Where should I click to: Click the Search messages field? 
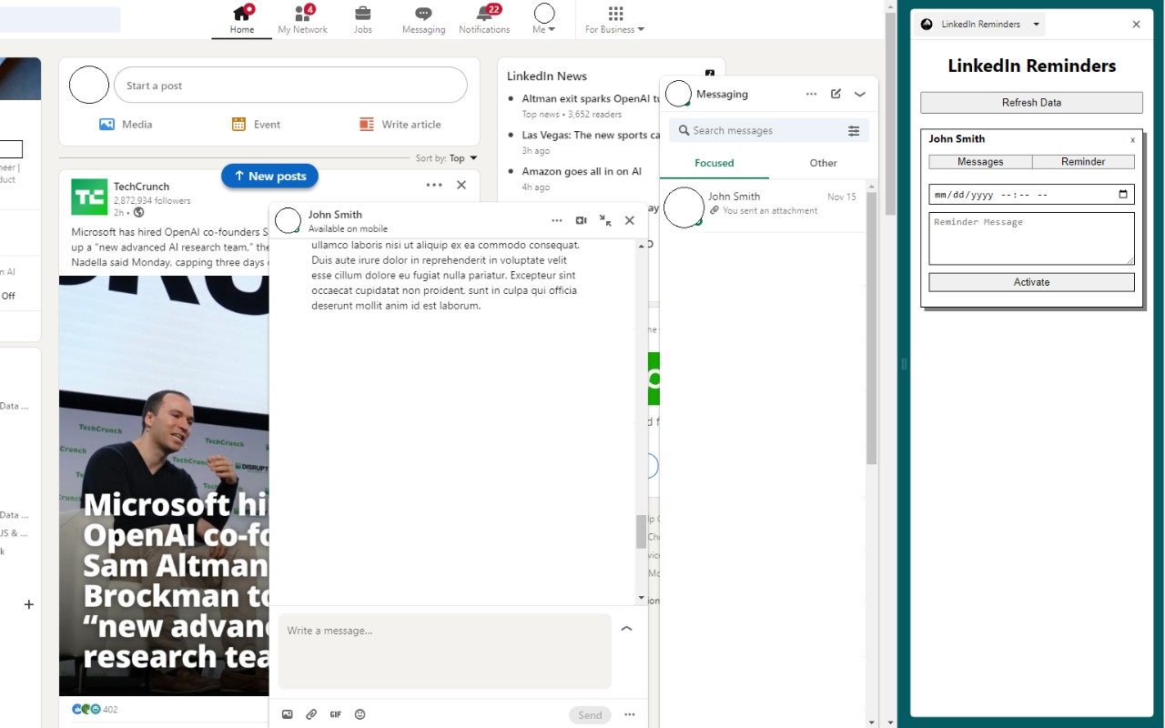(x=757, y=131)
